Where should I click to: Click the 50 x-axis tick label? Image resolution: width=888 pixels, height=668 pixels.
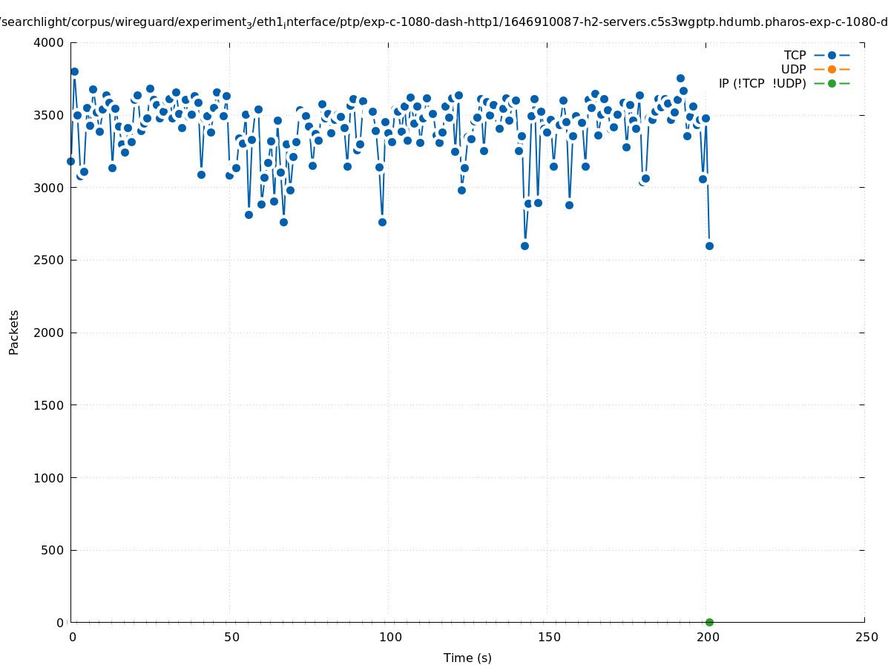tap(231, 638)
